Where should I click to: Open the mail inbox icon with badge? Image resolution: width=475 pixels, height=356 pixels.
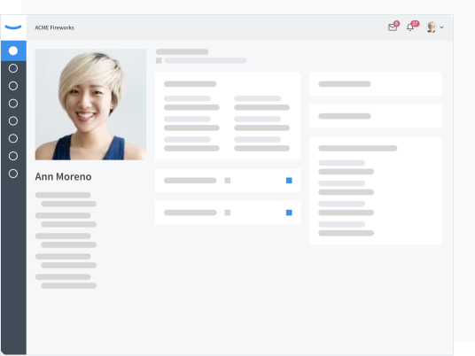point(393,27)
